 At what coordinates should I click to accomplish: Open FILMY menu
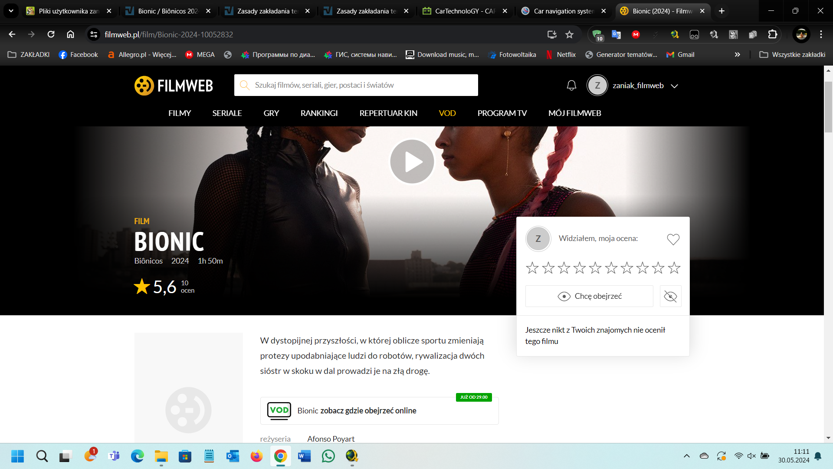coord(180,113)
